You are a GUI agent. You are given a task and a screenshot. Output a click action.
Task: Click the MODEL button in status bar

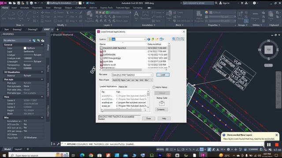(160, 149)
